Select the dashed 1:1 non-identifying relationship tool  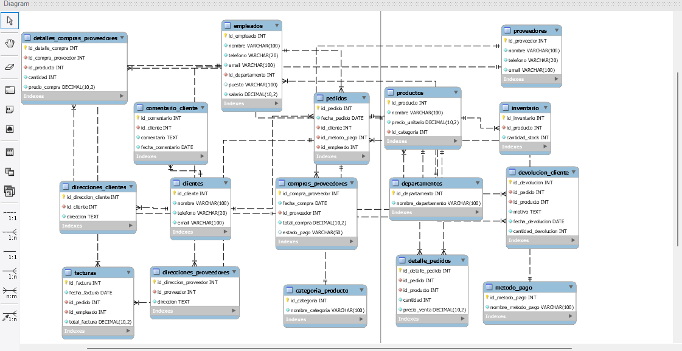pyautogui.click(x=10, y=216)
